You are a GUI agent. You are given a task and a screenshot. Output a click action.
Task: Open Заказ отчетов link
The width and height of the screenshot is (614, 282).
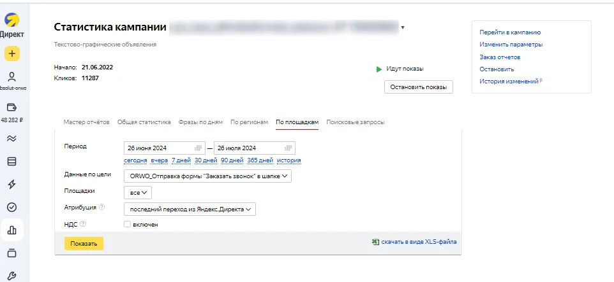[500, 57]
